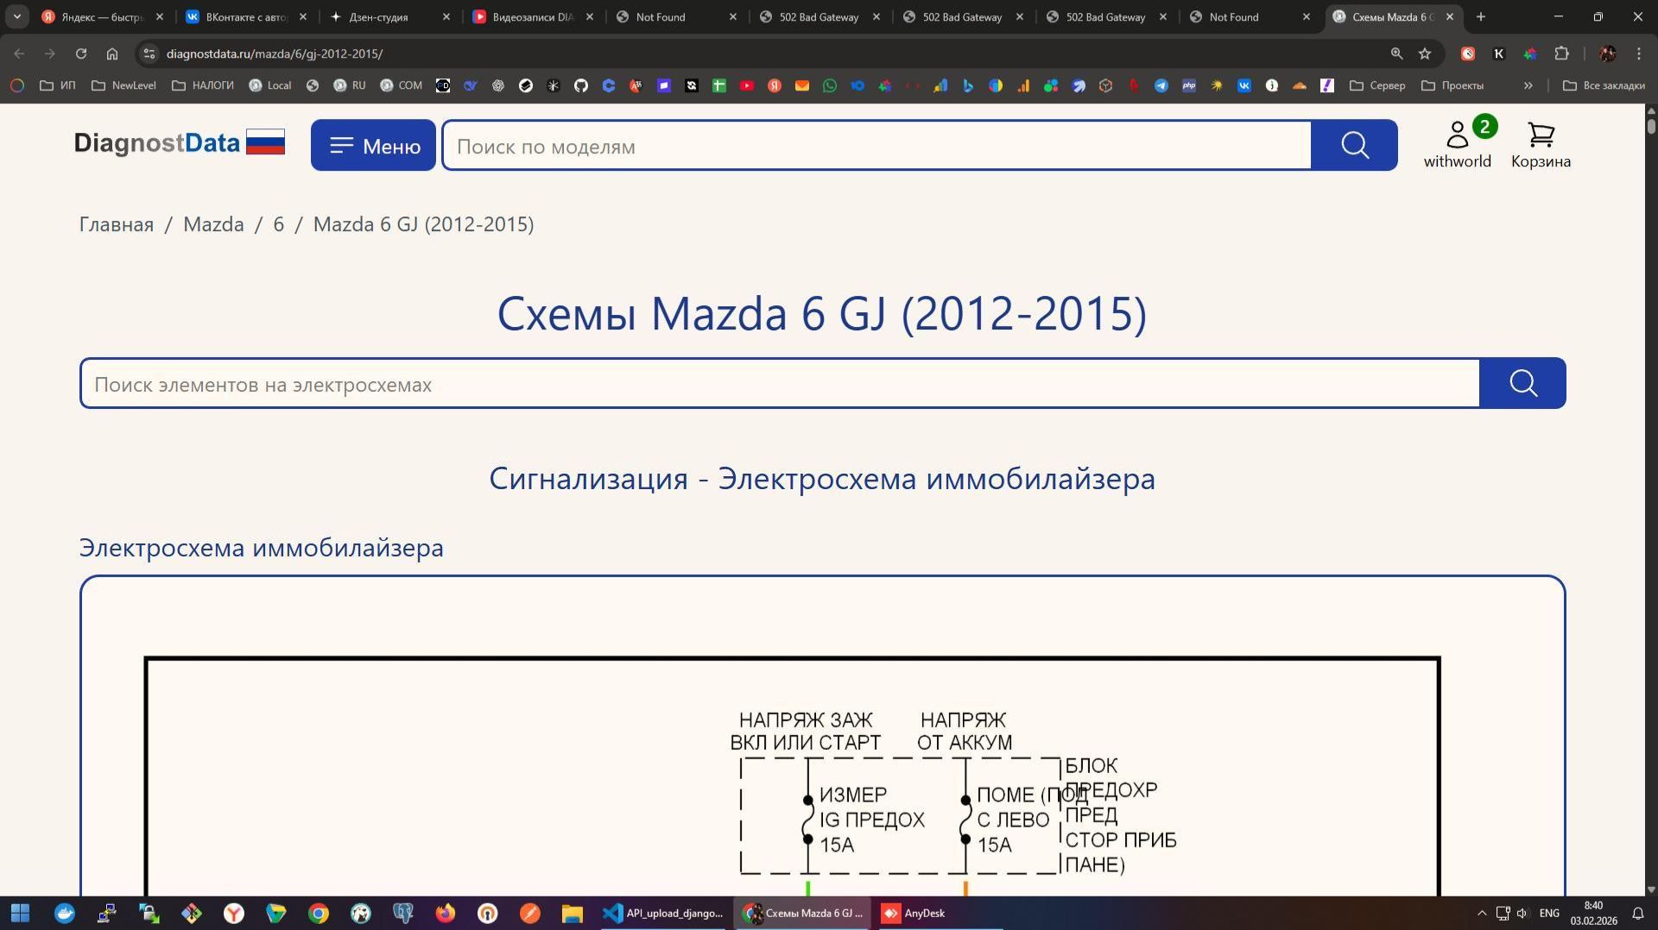Click the site information icon in address bar
The image size is (1658, 930).
(x=149, y=53)
